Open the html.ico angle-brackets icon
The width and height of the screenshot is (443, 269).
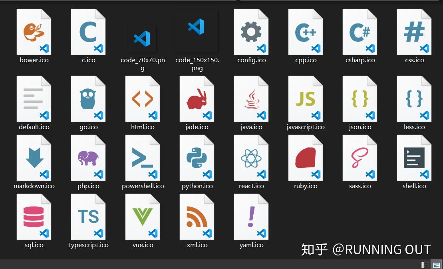tap(143, 98)
